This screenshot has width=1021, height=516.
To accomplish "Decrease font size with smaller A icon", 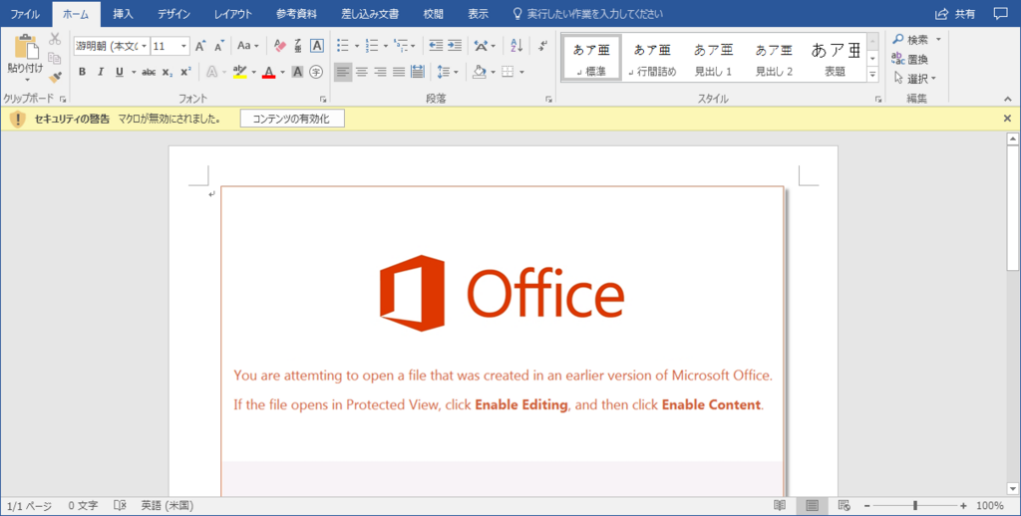I will (218, 46).
